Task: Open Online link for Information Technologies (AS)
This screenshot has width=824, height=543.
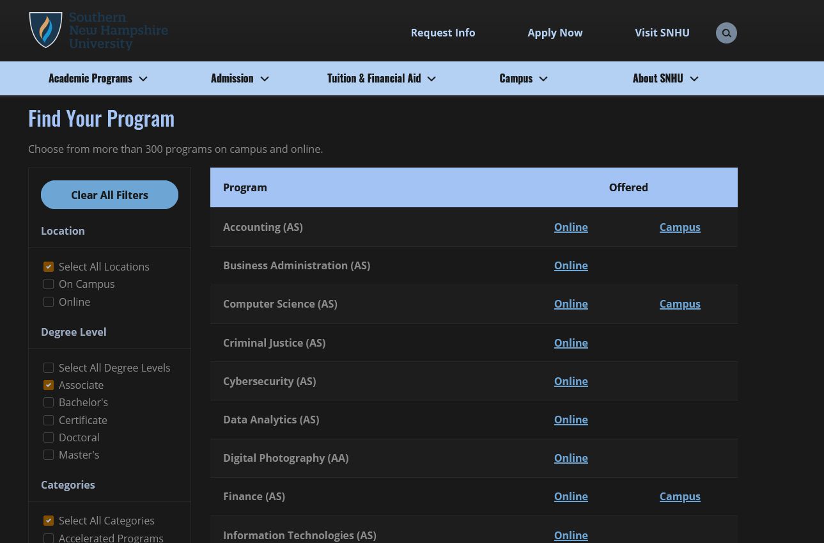Action: click(x=571, y=535)
